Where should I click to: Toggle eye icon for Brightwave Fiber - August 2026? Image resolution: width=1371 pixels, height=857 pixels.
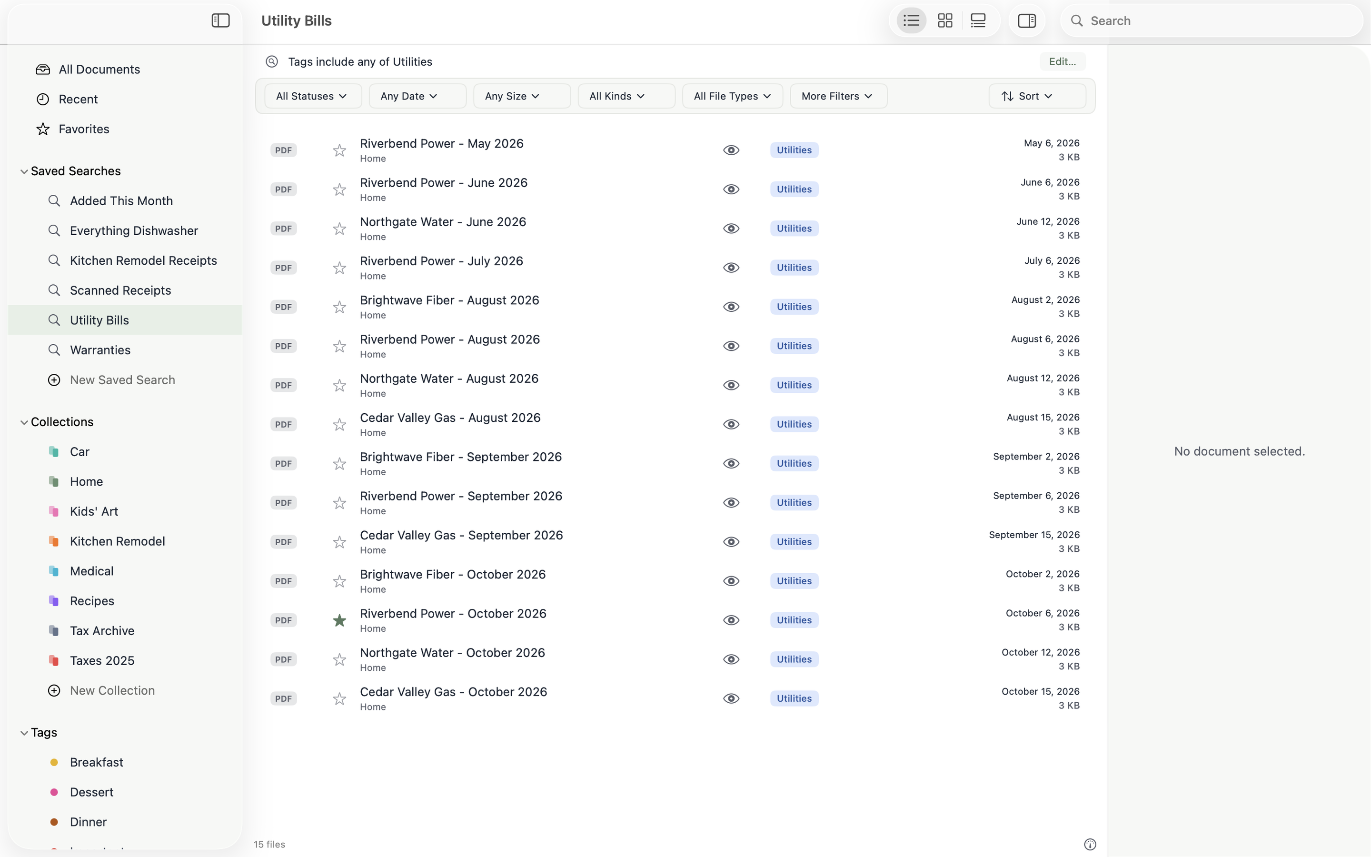(731, 307)
